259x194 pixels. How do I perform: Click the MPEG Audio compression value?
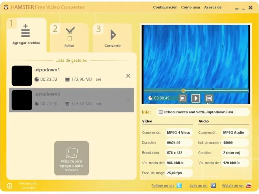pos(235,133)
